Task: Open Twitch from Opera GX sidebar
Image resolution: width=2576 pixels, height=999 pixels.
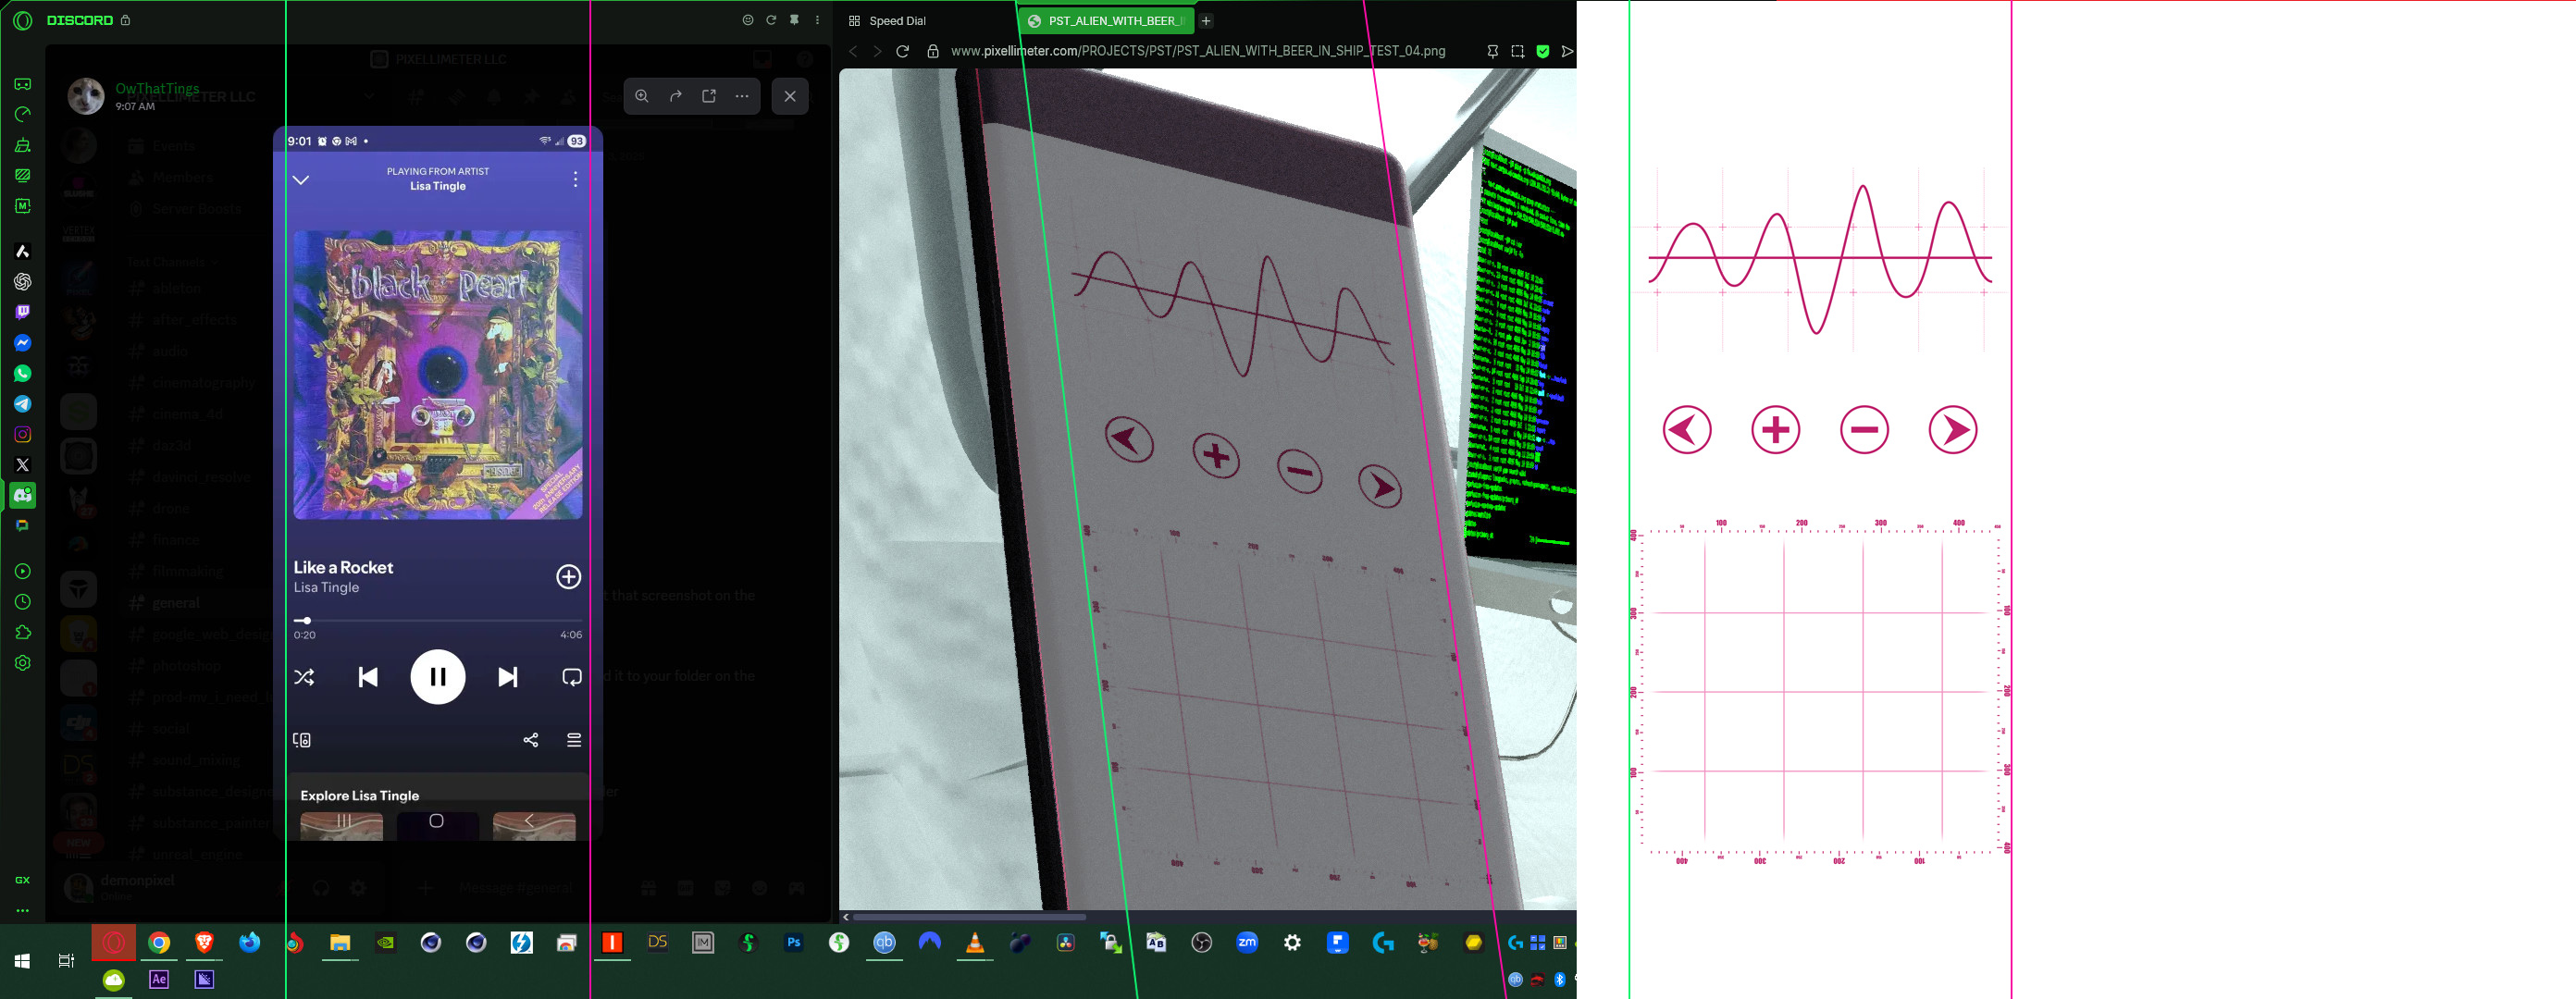Action: click(23, 312)
